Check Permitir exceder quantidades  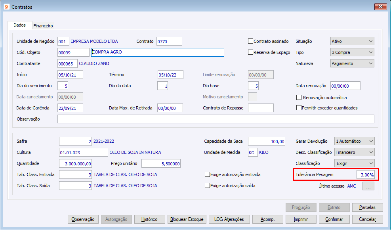pyautogui.click(x=299, y=108)
